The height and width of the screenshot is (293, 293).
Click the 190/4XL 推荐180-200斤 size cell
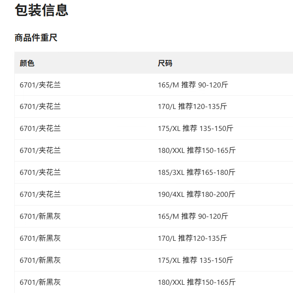pos(196,195)
